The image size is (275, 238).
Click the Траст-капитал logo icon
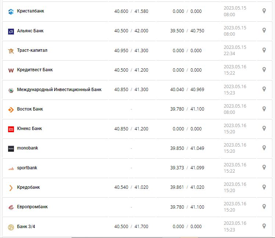pos(11,51)
